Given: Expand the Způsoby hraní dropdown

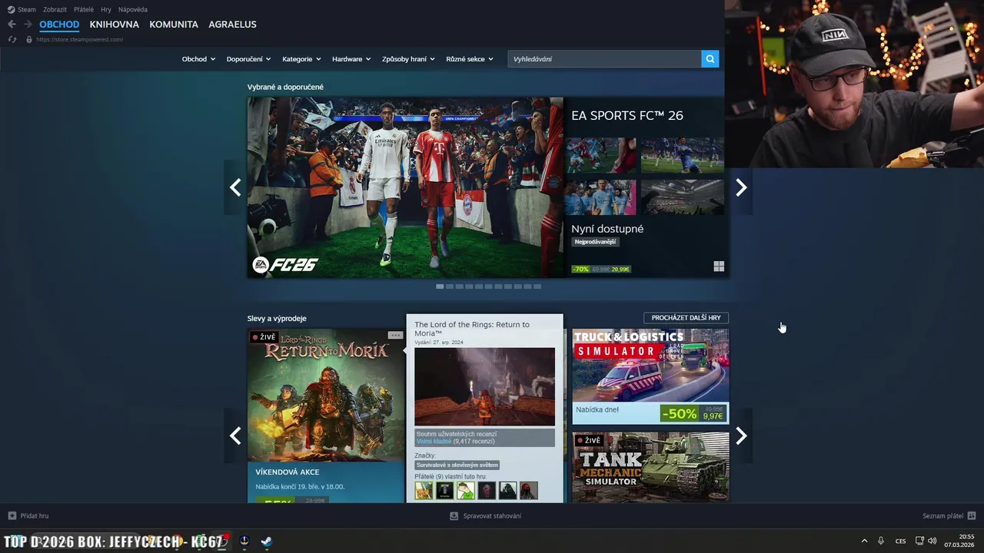Looking at the screenshot, I should 408,58.
